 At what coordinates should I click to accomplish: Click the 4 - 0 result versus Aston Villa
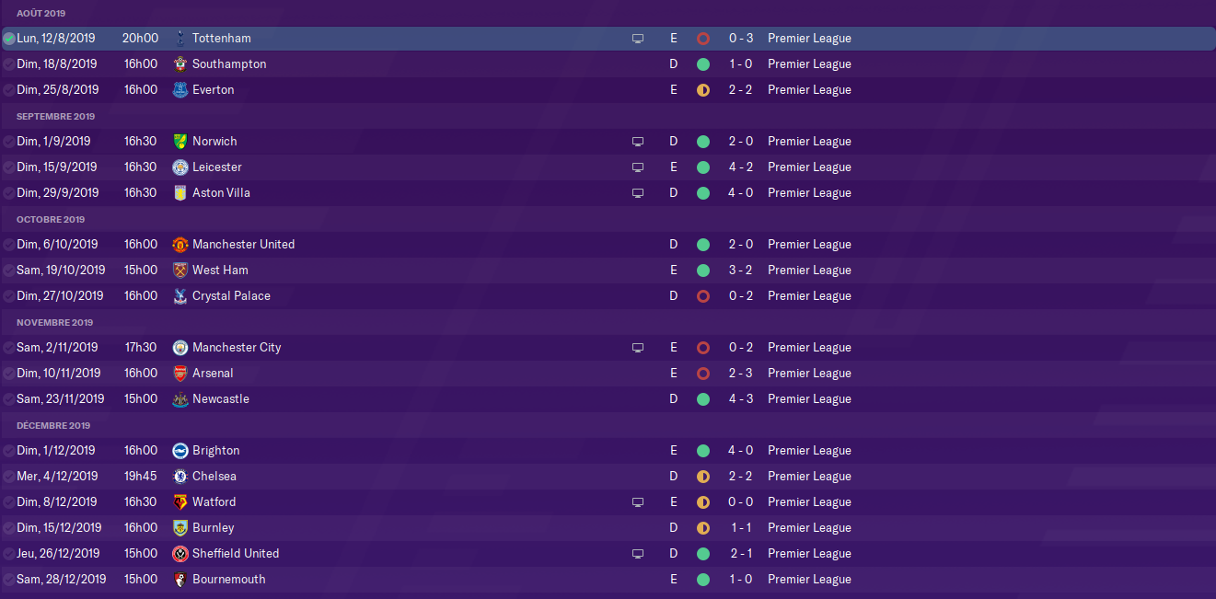[x=741, y=193]
